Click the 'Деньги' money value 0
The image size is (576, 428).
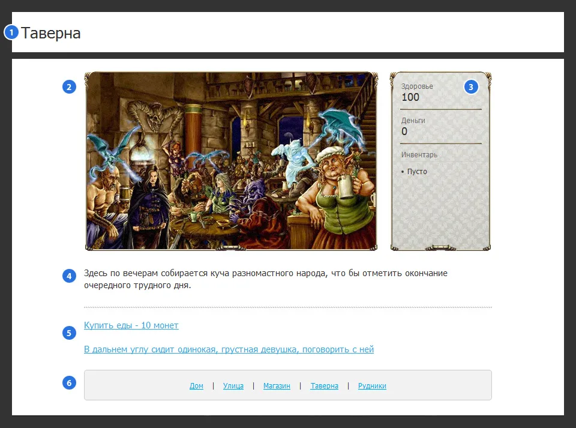404,131
